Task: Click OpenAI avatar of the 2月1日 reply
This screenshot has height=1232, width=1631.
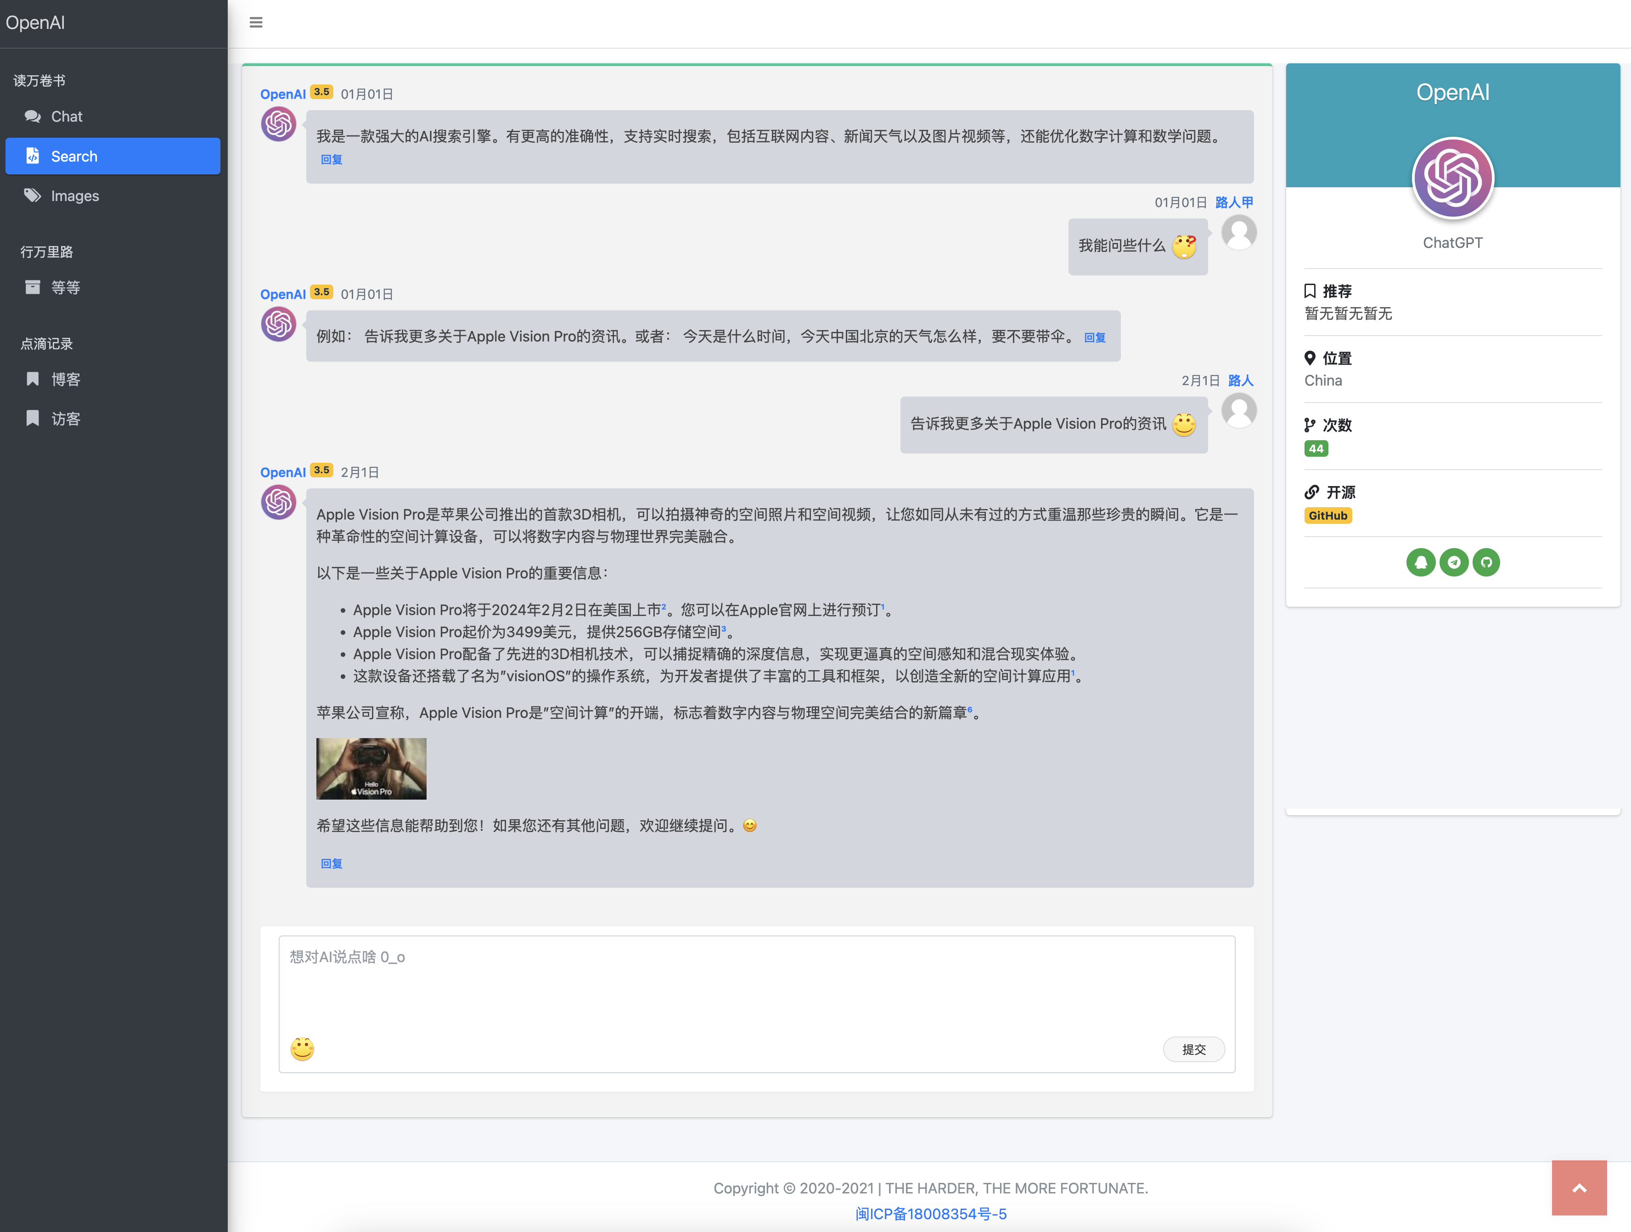Action: pyautogui.click(x=279, y=502)
